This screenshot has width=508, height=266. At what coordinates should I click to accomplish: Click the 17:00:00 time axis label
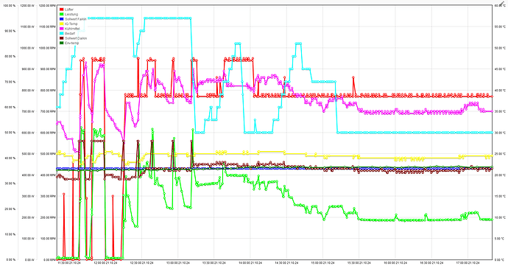tap(468, 263)
